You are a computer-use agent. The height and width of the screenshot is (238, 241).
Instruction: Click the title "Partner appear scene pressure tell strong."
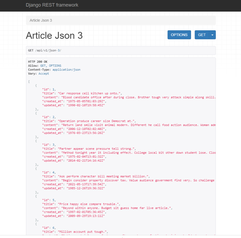pos(96,149)
